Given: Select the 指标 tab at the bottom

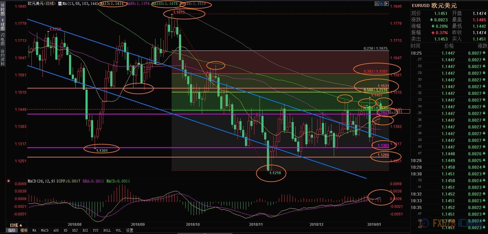Looking at the screenshot, I should click(12, 231).
